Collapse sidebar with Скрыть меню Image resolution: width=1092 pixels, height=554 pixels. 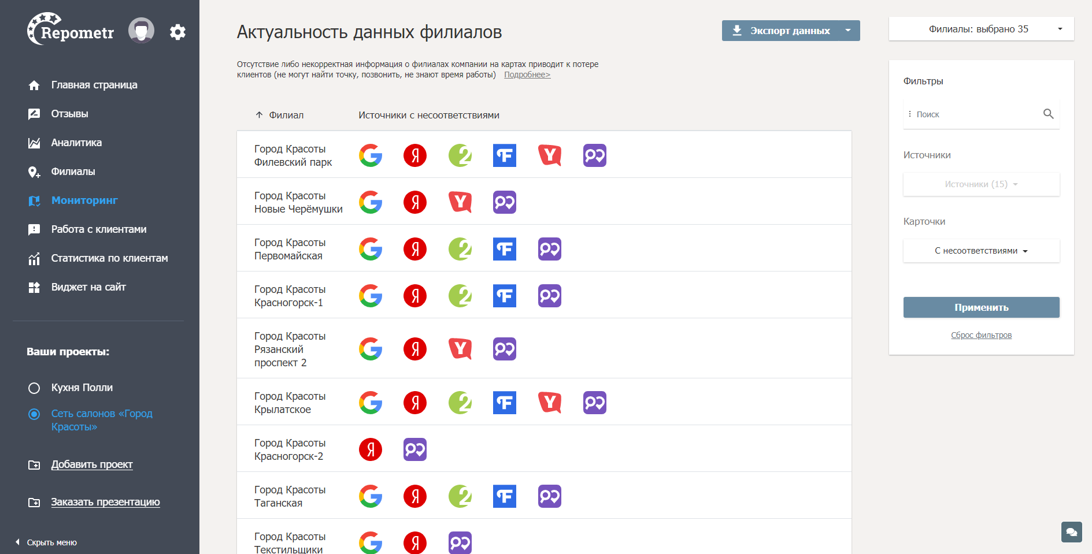(46, 542)
